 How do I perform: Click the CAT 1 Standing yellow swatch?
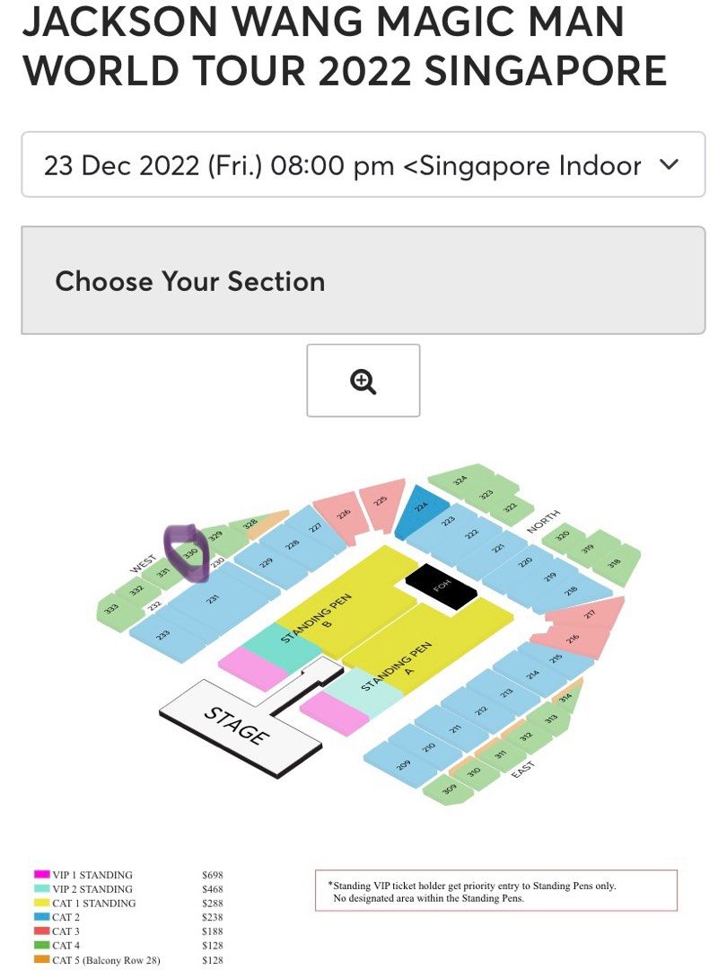tap(41, 903)
